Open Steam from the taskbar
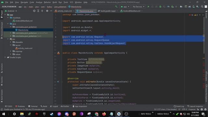Viewport: 208px width, 117px height. pyautogui.click(x=52, y=114)
